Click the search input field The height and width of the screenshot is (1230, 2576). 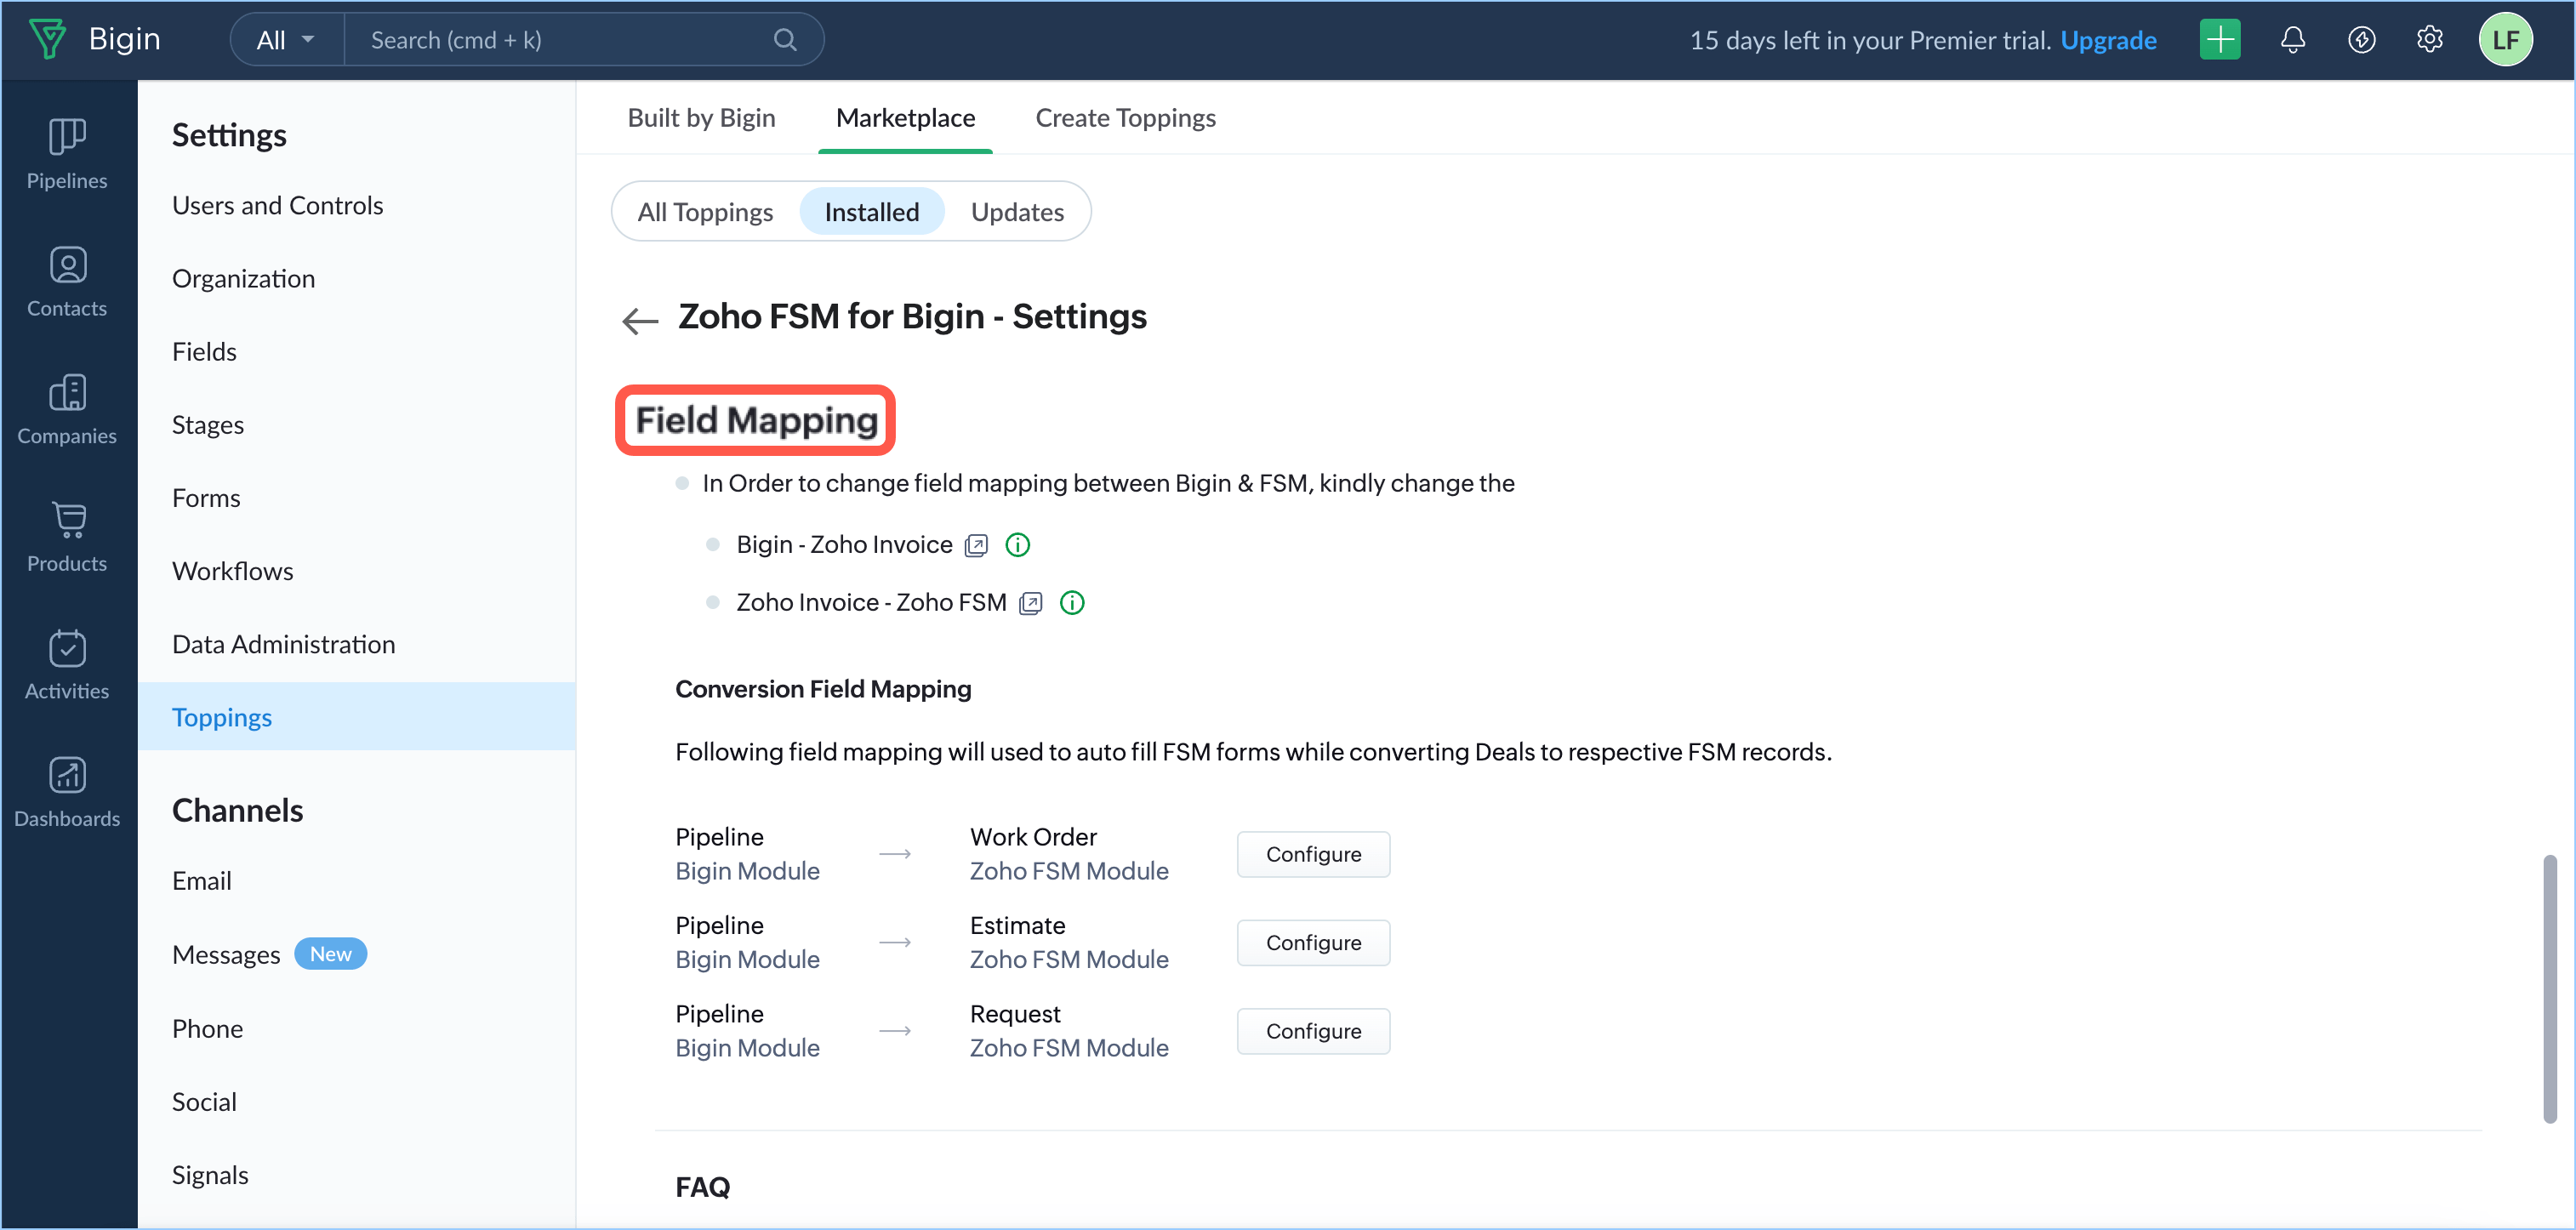[583, 40]
